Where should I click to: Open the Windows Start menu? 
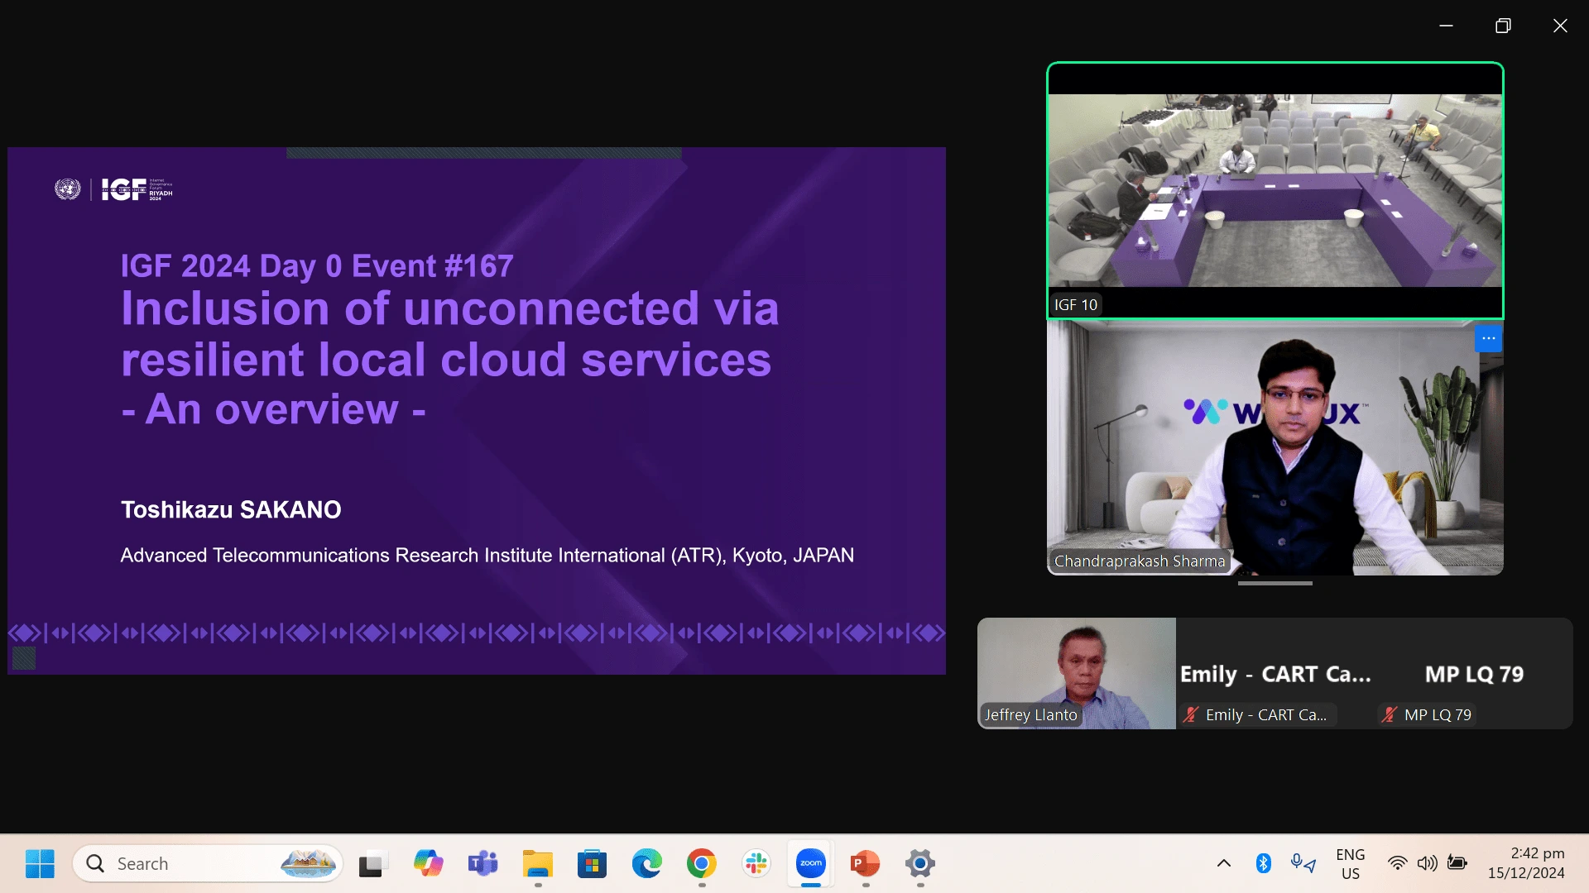40,864
